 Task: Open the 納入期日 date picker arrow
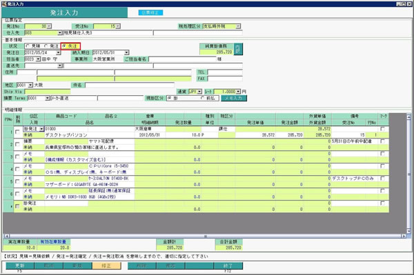127,53
